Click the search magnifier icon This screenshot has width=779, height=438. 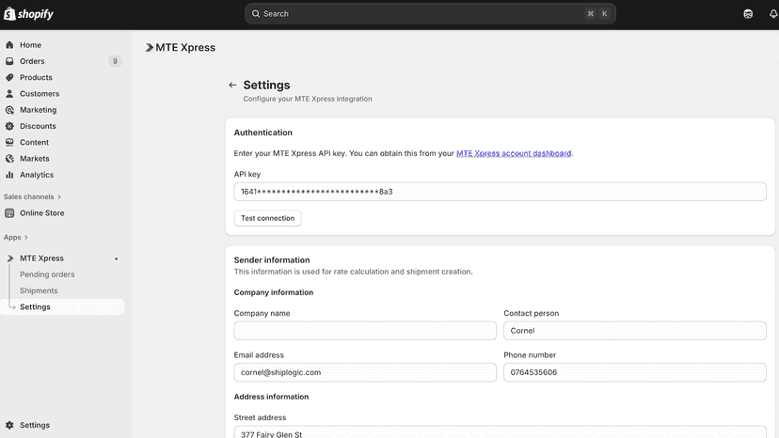(x=256, y=14)
